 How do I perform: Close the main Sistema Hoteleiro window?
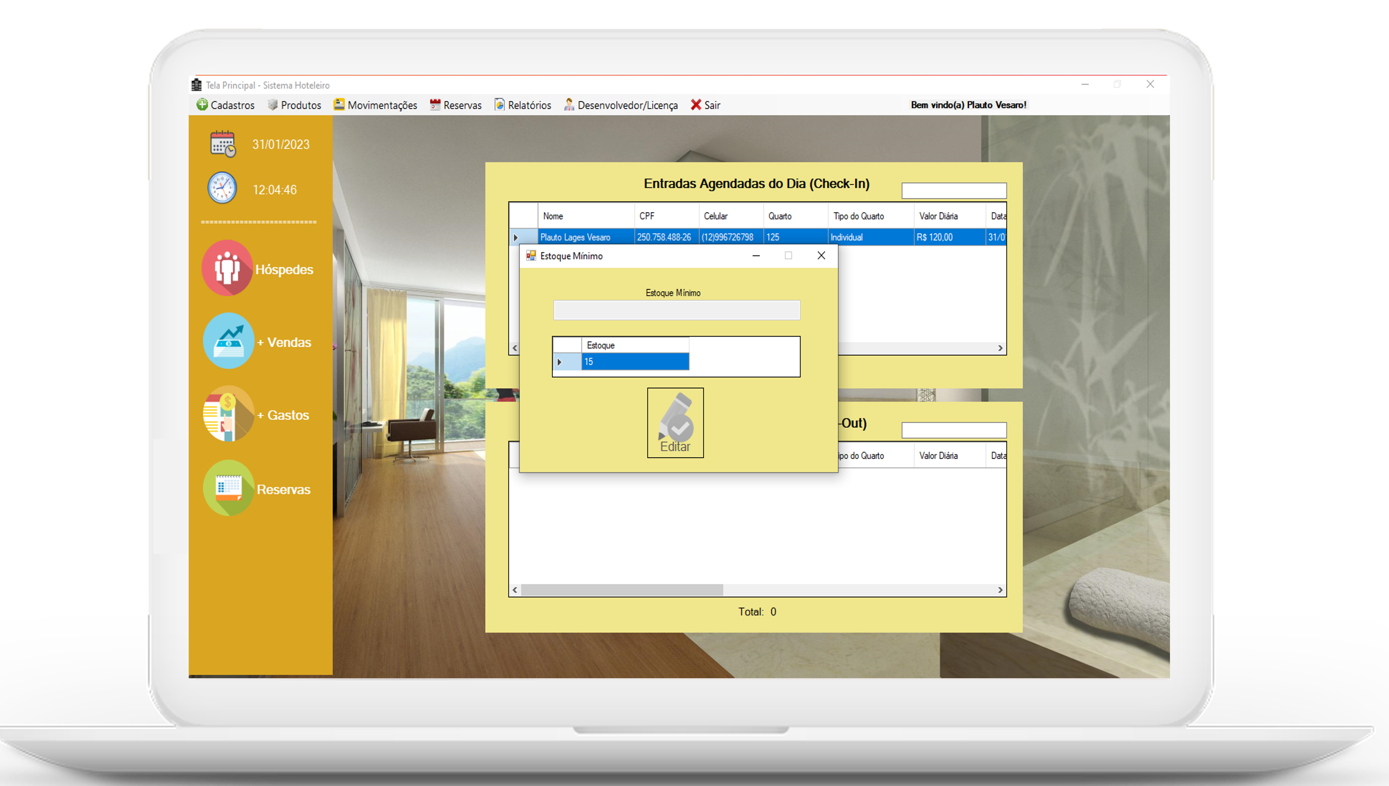tap(1150, 84)
